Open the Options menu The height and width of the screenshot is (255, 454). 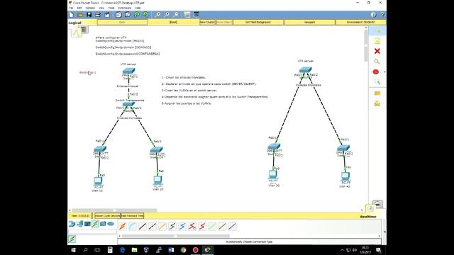90,8
